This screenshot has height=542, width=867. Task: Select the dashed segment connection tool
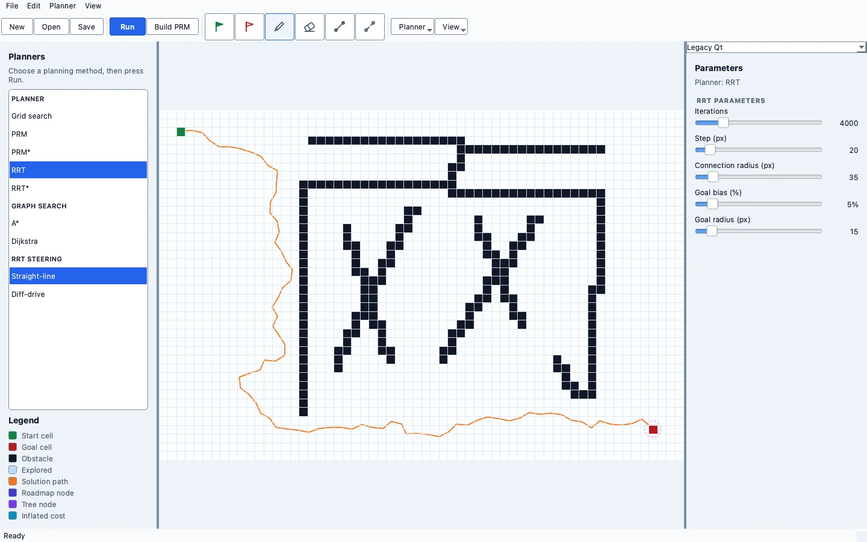coord(370,26)
